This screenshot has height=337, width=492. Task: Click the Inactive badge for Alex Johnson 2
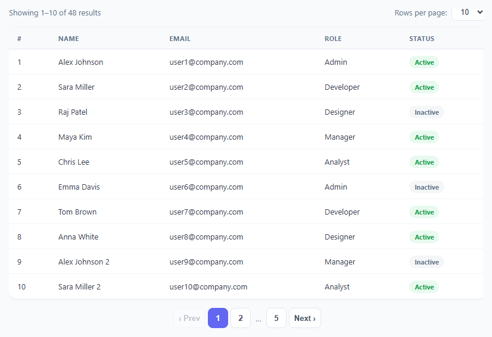point(426,262)
